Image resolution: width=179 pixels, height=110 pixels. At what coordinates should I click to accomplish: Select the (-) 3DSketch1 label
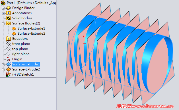[23, 74]
